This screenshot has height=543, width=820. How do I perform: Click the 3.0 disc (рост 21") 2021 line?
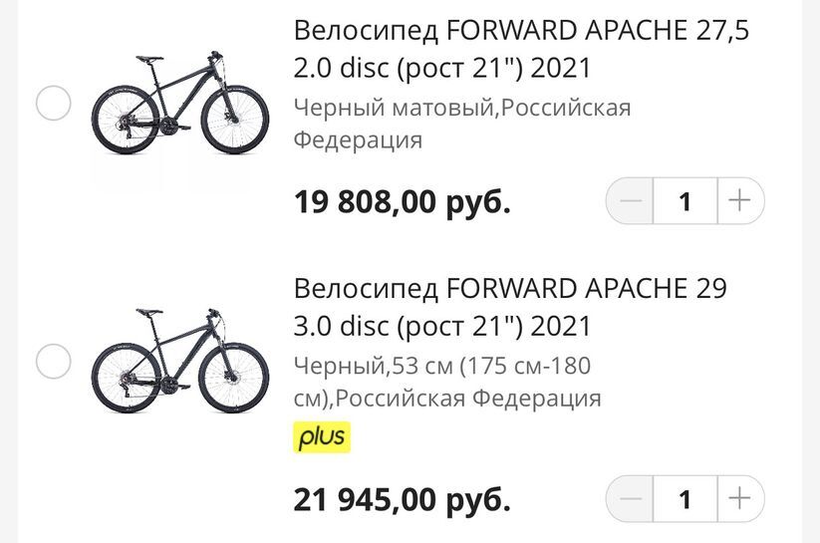(x=442, y=326)
